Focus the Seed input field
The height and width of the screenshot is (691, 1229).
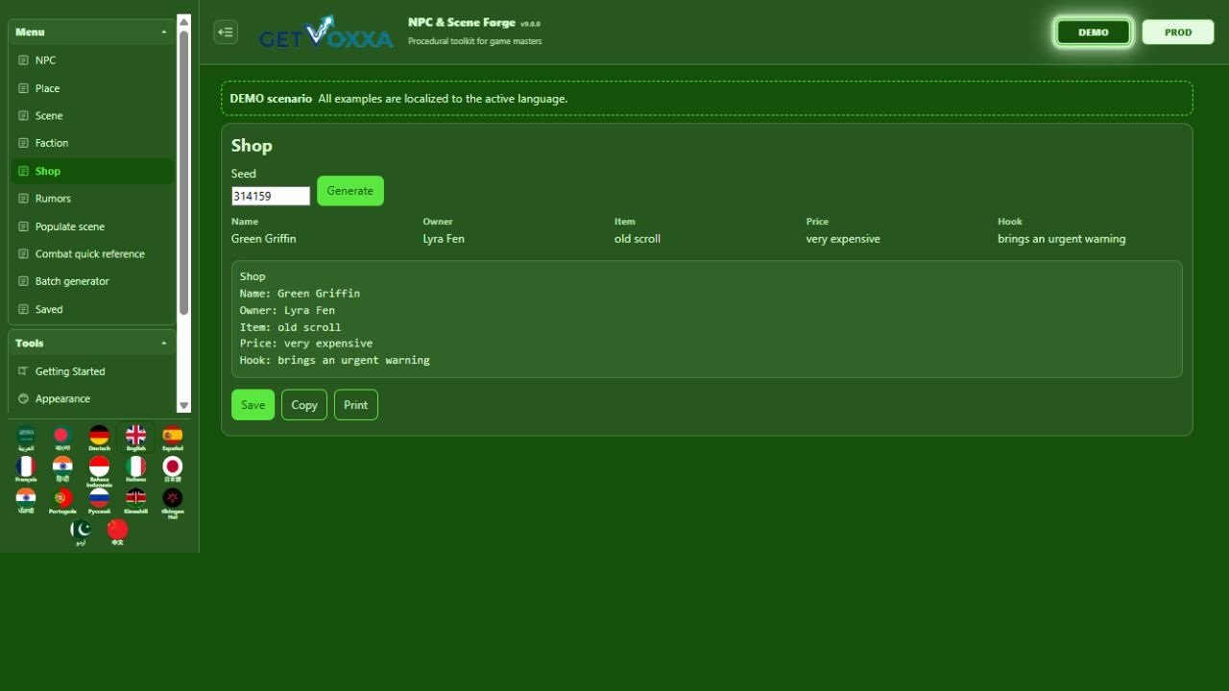(271, 196)
